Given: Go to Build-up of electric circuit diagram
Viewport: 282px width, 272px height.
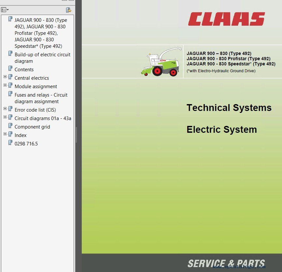Looking at the screenshot, I should [42, 58].
